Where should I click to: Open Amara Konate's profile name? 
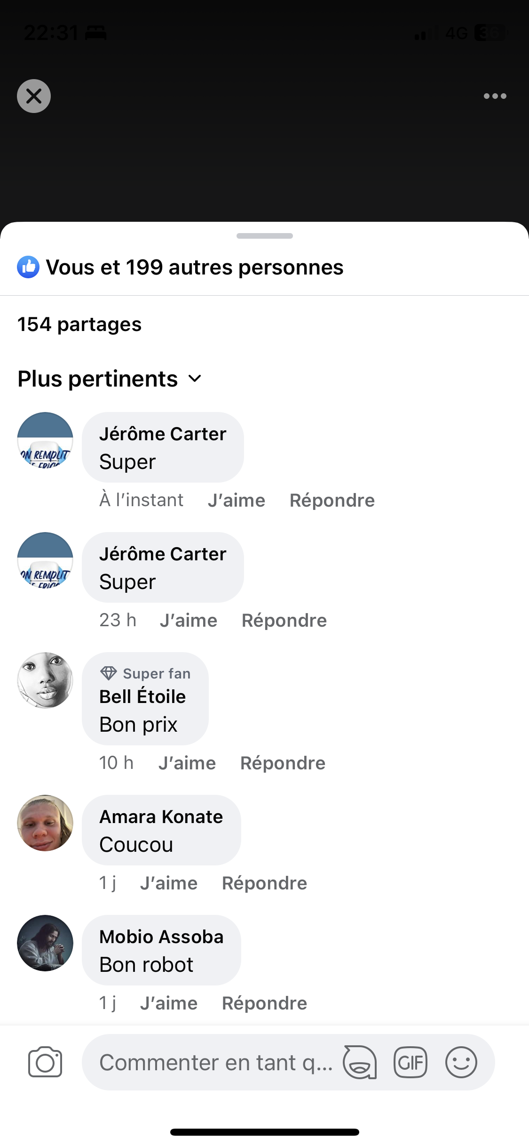tap(161, 817)
